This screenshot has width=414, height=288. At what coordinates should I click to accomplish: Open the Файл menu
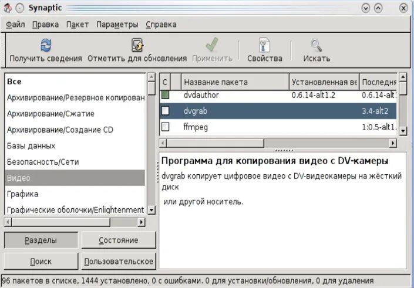click(x=15, y=25)
